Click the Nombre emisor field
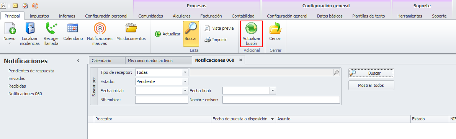This screenshot has height=139, width=456. [281, 100]
